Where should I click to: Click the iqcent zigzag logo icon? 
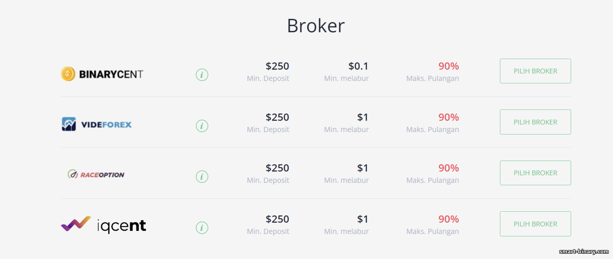point(76,224)
